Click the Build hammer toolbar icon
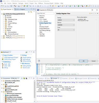 (15, 6)
